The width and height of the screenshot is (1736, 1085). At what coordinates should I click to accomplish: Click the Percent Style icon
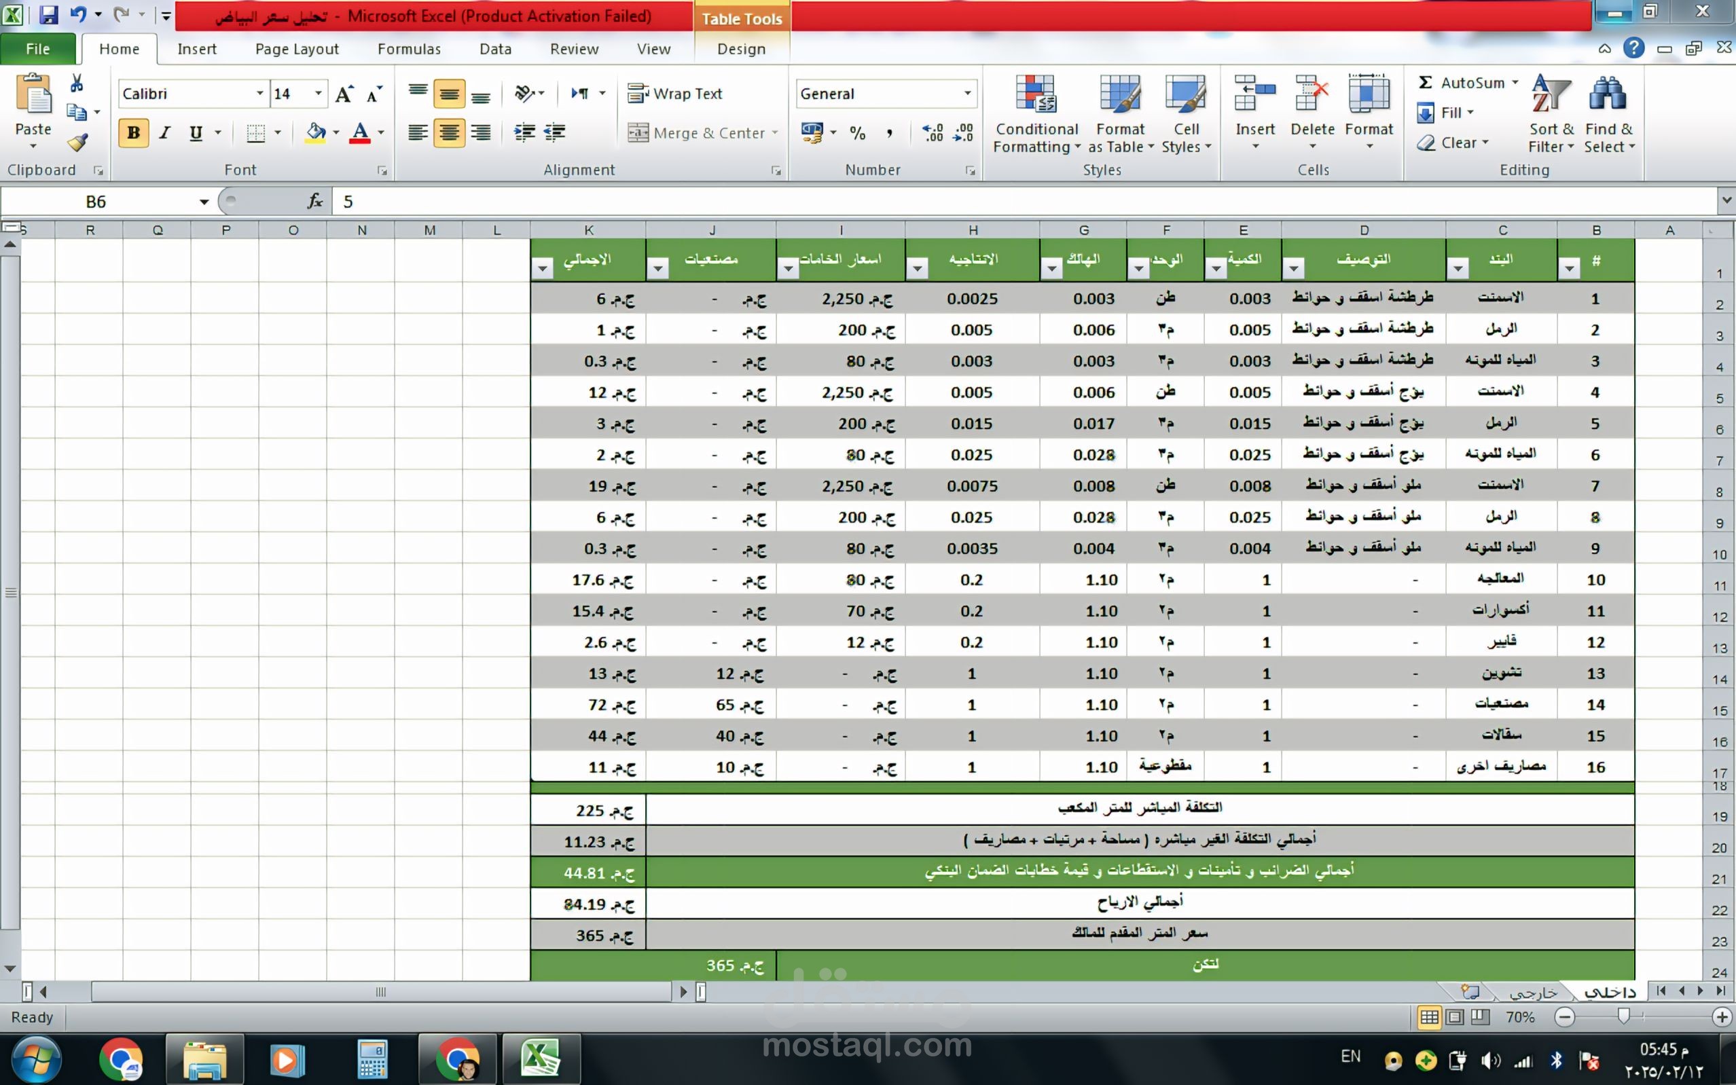(x=858, y=133)
